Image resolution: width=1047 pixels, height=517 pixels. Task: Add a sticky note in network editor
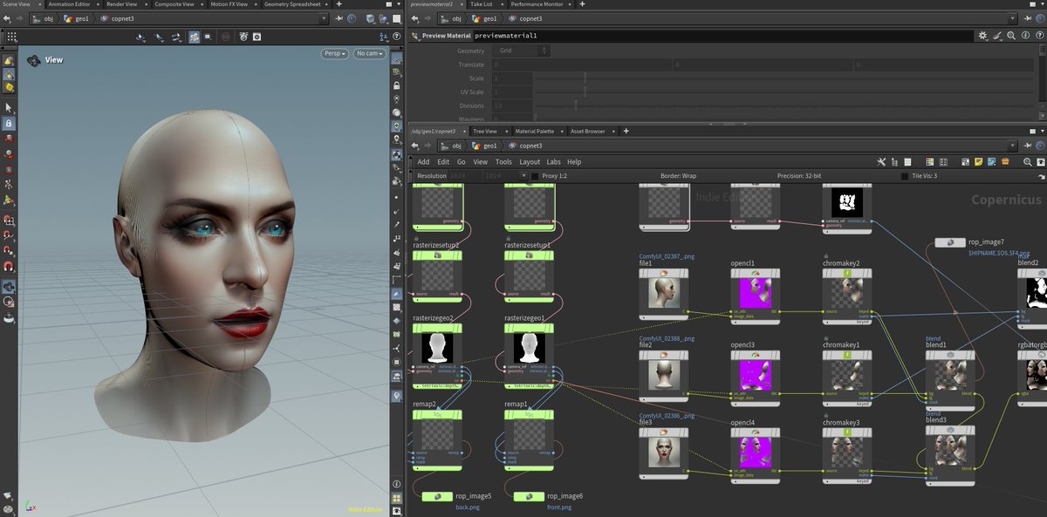[x=979, y=162]
